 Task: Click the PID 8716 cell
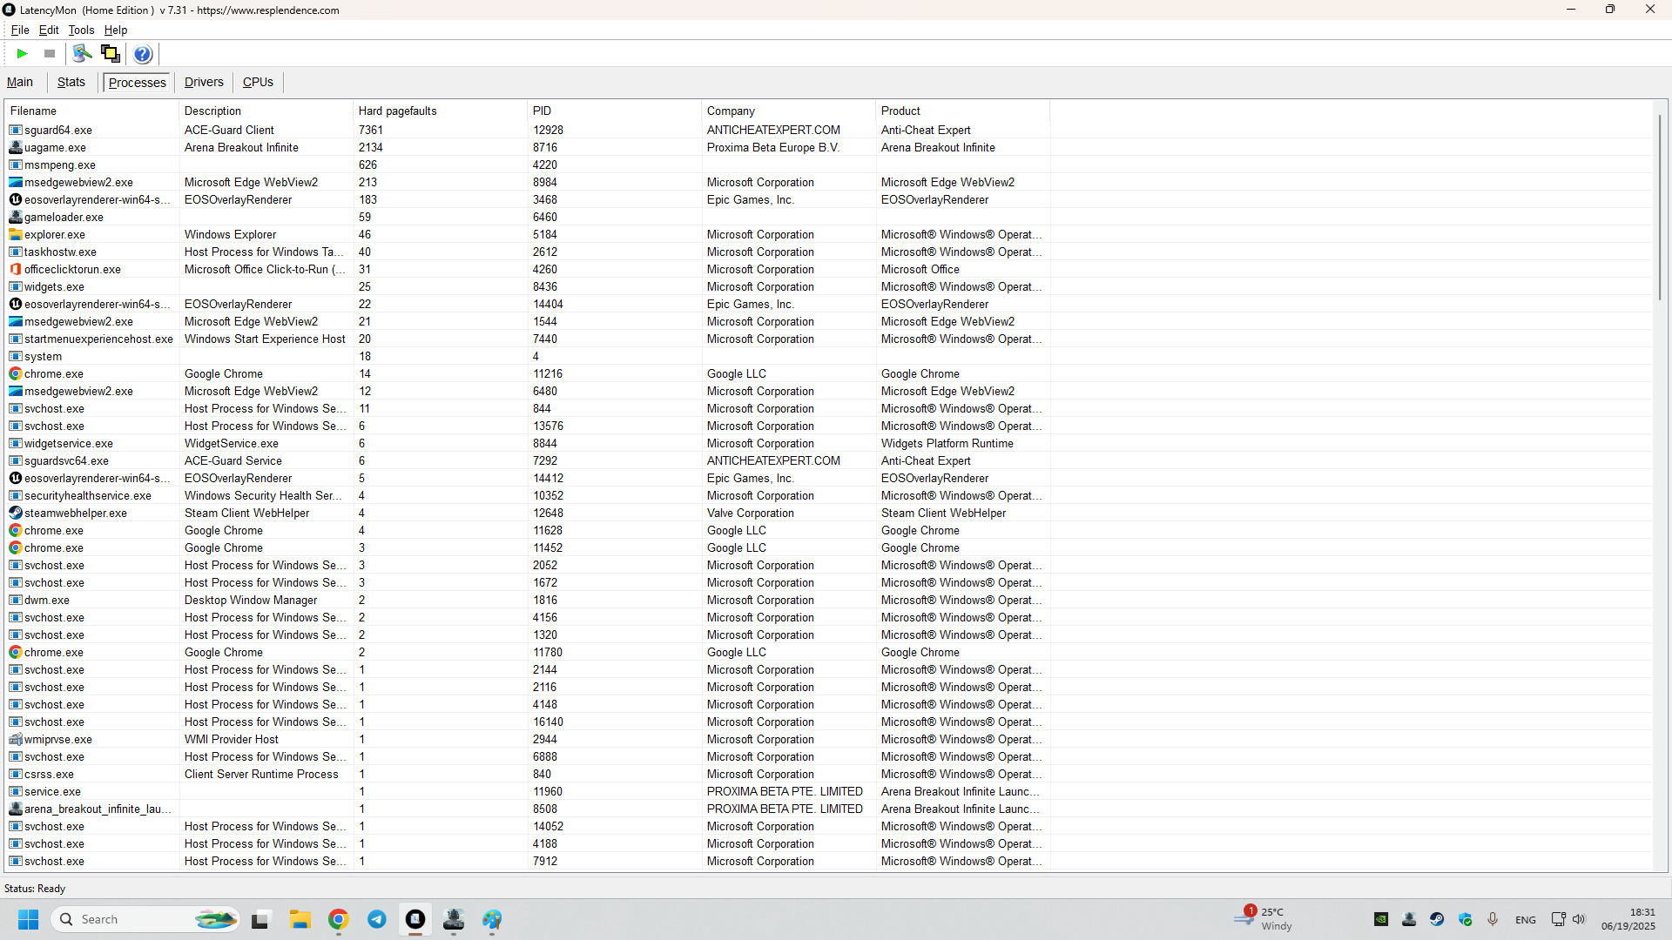click(545, 147)
